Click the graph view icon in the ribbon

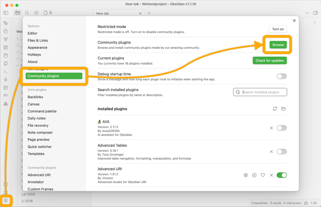tap(6, 39)
